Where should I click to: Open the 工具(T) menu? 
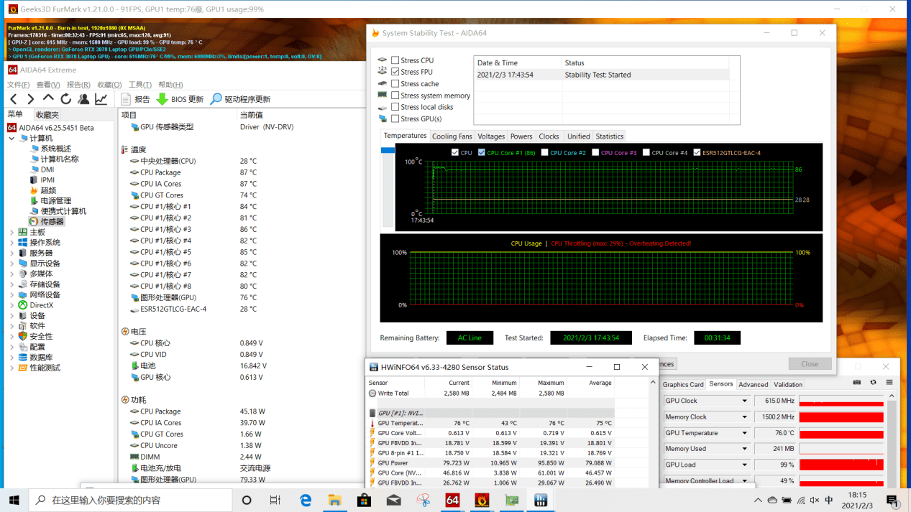(139, 85)
